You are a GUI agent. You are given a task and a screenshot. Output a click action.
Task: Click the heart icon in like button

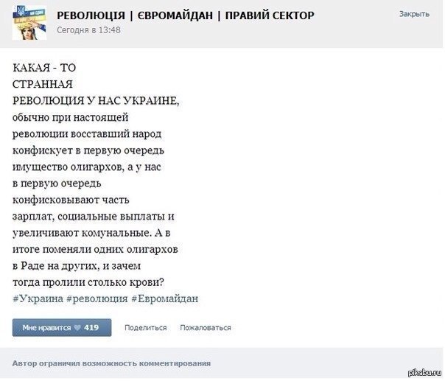tap(78, 327)
